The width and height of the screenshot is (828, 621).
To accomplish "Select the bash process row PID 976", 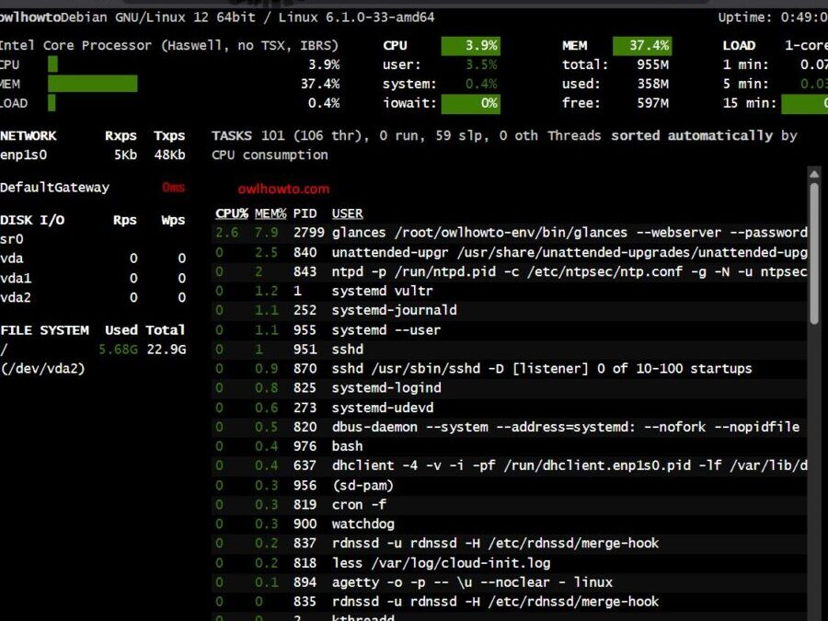I will [510, 446].
